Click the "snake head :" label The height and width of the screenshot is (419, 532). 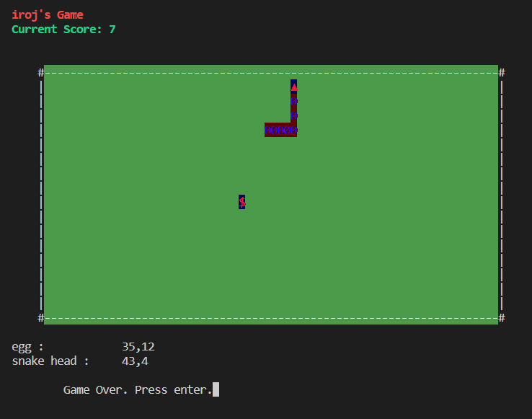50,361
